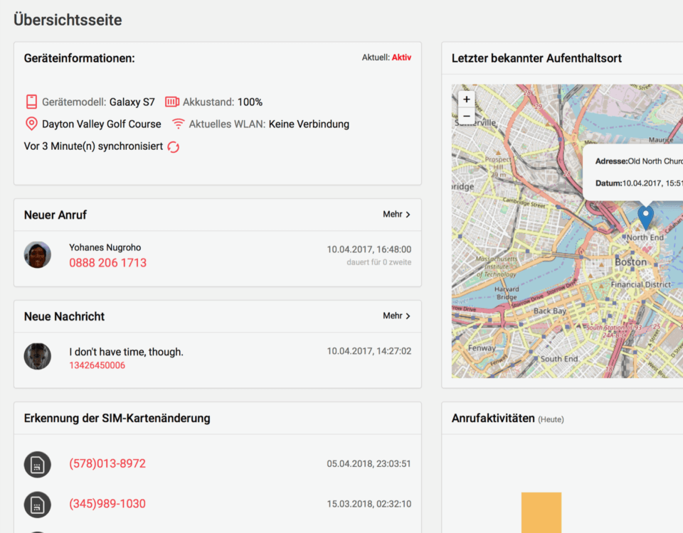Click Erkennung der SIM-Kartenänderung heading

point(117,418)
